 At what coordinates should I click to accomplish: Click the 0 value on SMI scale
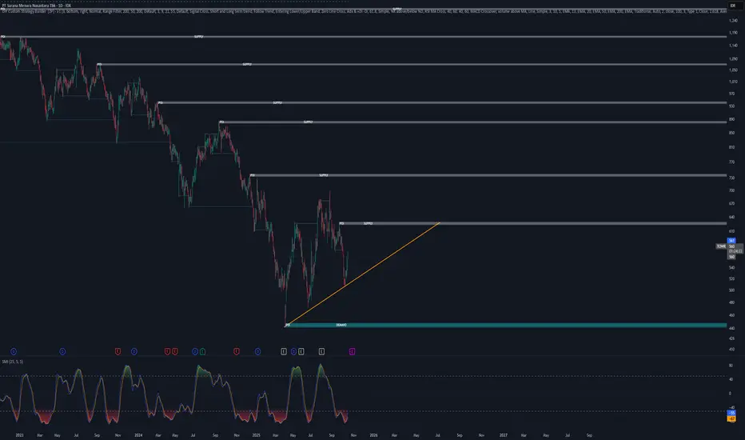pyautogui.click(x=731, y=394)
